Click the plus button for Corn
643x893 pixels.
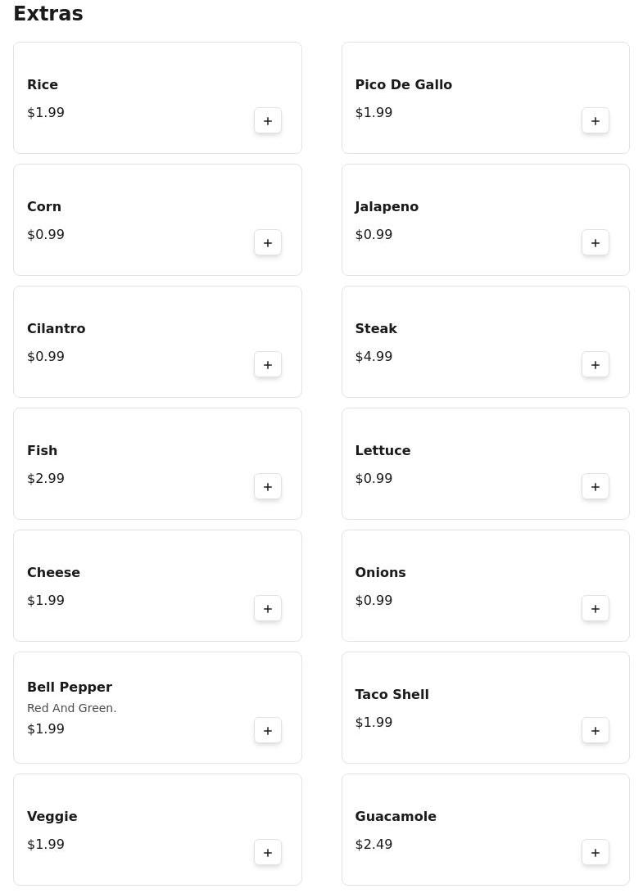coord(268,243)
